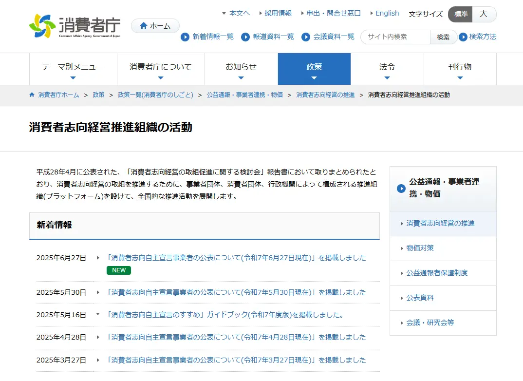
Task: Open the 令和7年4月28日現在 announcement link
Action: [x=237, y=337]
